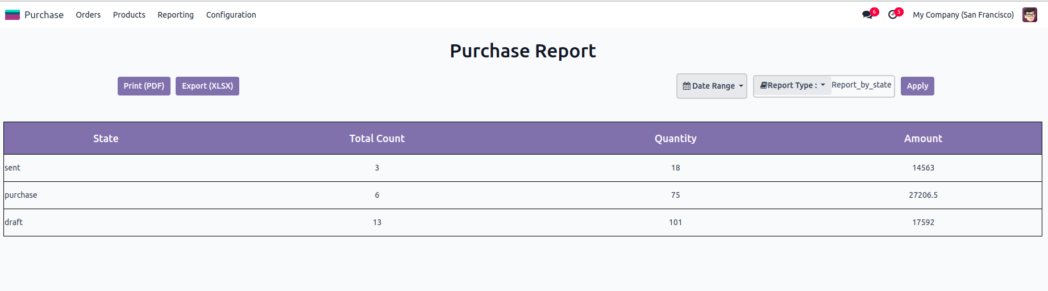Image resolution: width=1048 pixels, height=291 pixels.
Task: Open the messages chat bubble icon
Action: click(x=867, y=15)
